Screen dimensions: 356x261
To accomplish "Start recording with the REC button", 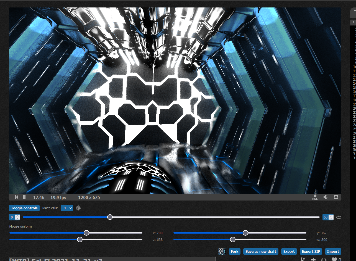I will click(315, 197).
